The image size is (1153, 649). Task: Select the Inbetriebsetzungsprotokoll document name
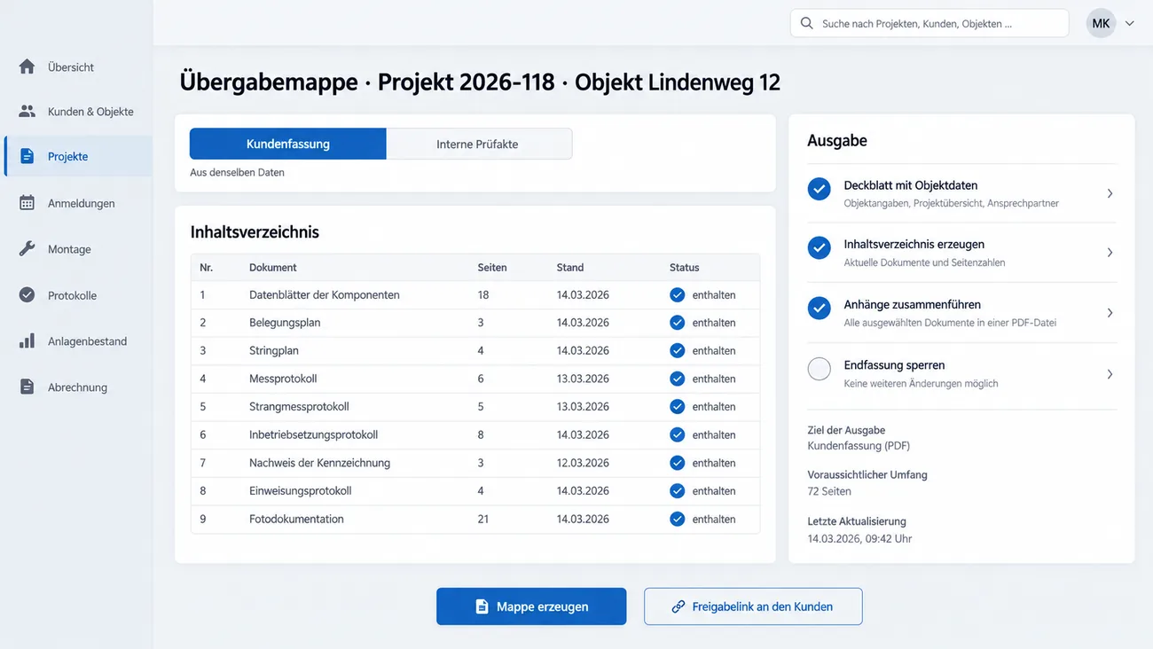(x=314, y=434)
